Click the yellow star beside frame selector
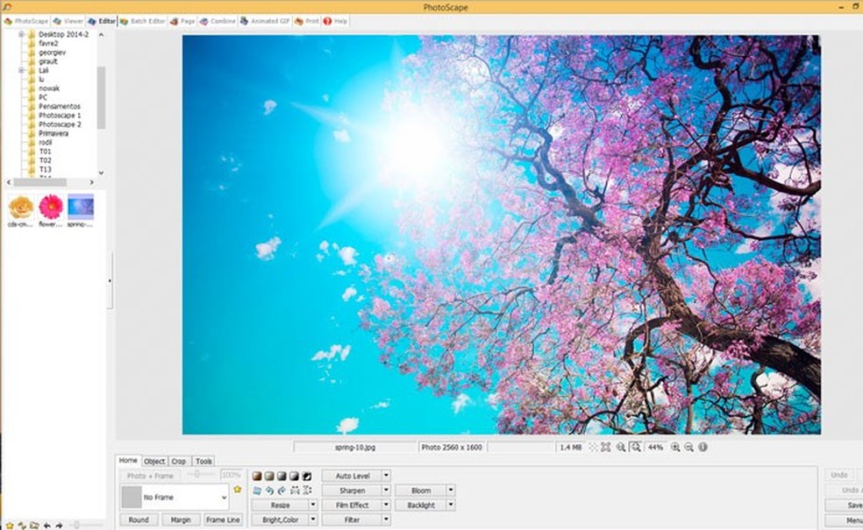The height and width of the screenshot is (530, 863). point(238,490)
